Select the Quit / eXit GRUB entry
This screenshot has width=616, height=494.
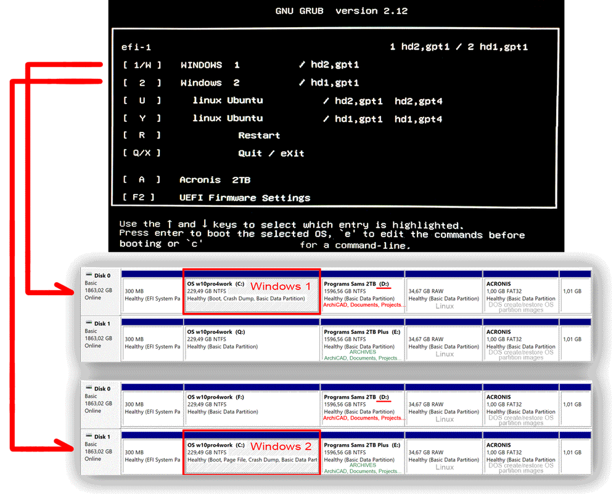214,153
